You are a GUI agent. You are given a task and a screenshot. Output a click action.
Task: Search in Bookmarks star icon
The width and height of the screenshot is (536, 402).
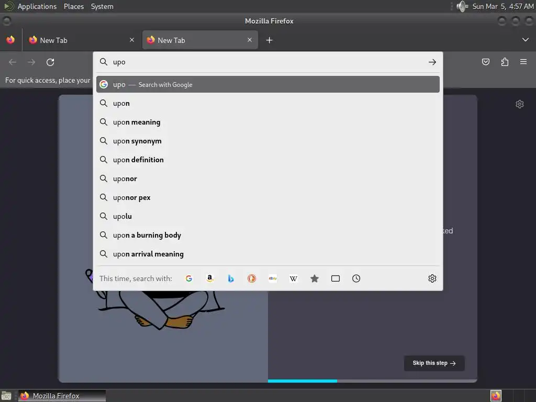pyautogui.click(x=315, y=278)
